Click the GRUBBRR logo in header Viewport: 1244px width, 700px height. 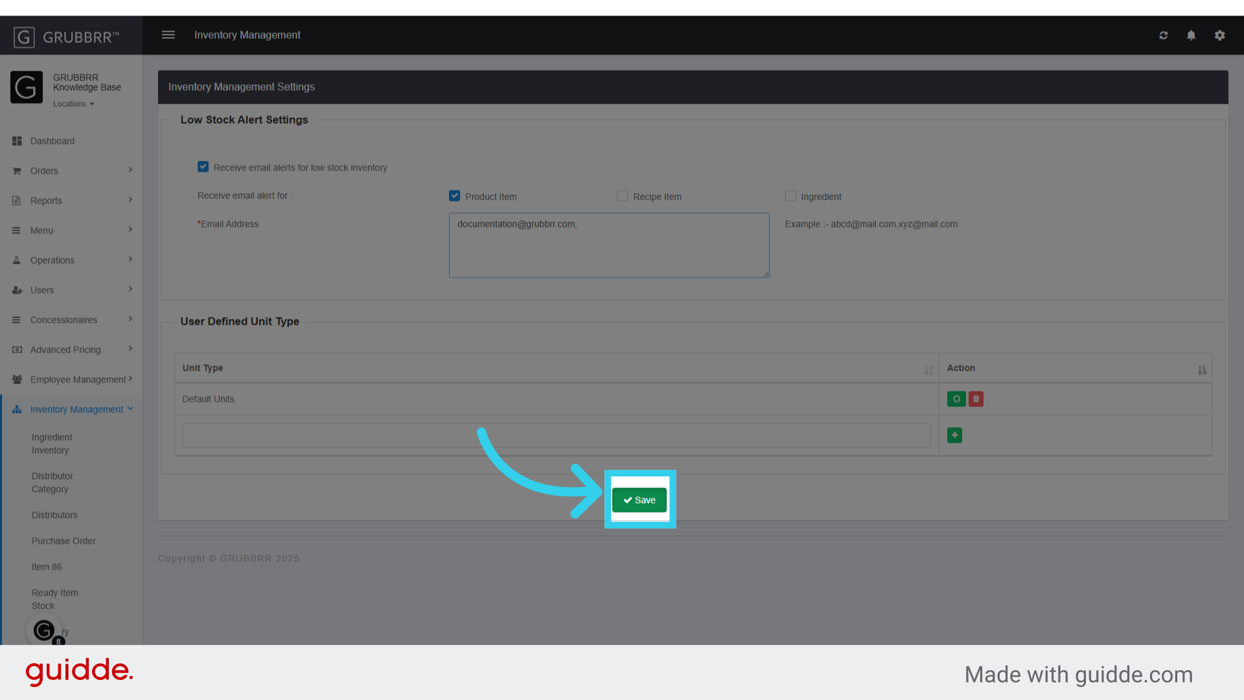click(x=67, y=37)
